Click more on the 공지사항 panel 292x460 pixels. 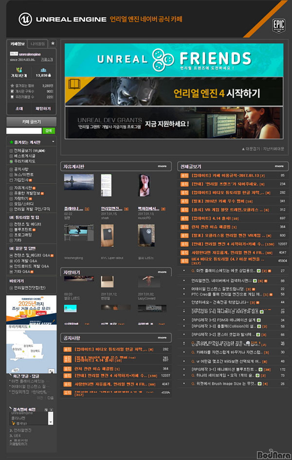click(x=162, y=338)
